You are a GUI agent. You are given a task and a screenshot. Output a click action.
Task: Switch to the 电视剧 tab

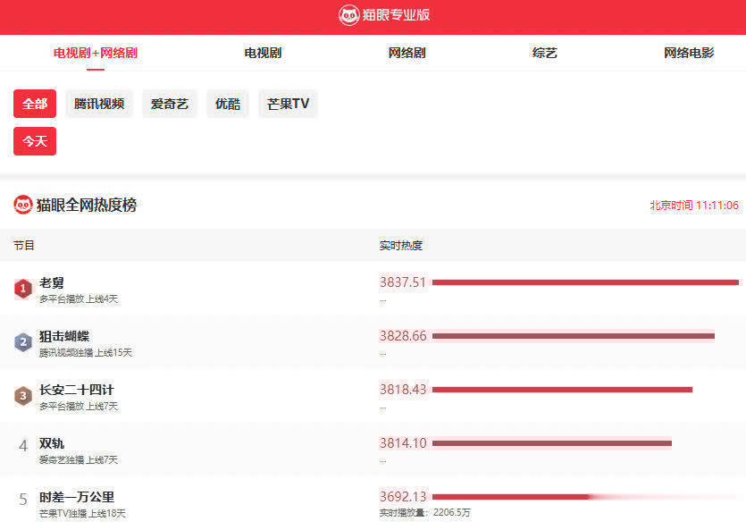(263, 53)
